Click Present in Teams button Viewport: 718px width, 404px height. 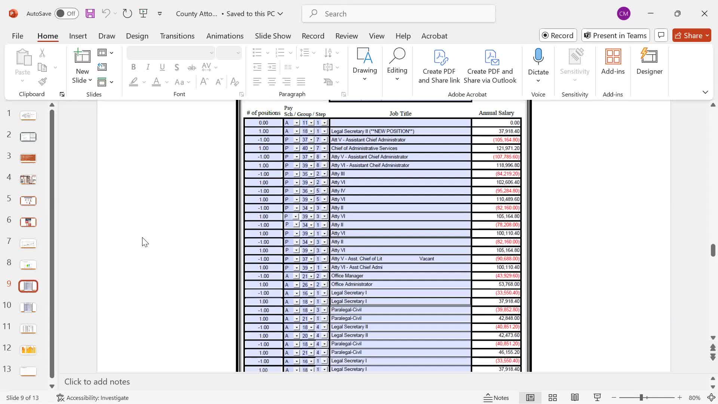pos(616,35)
